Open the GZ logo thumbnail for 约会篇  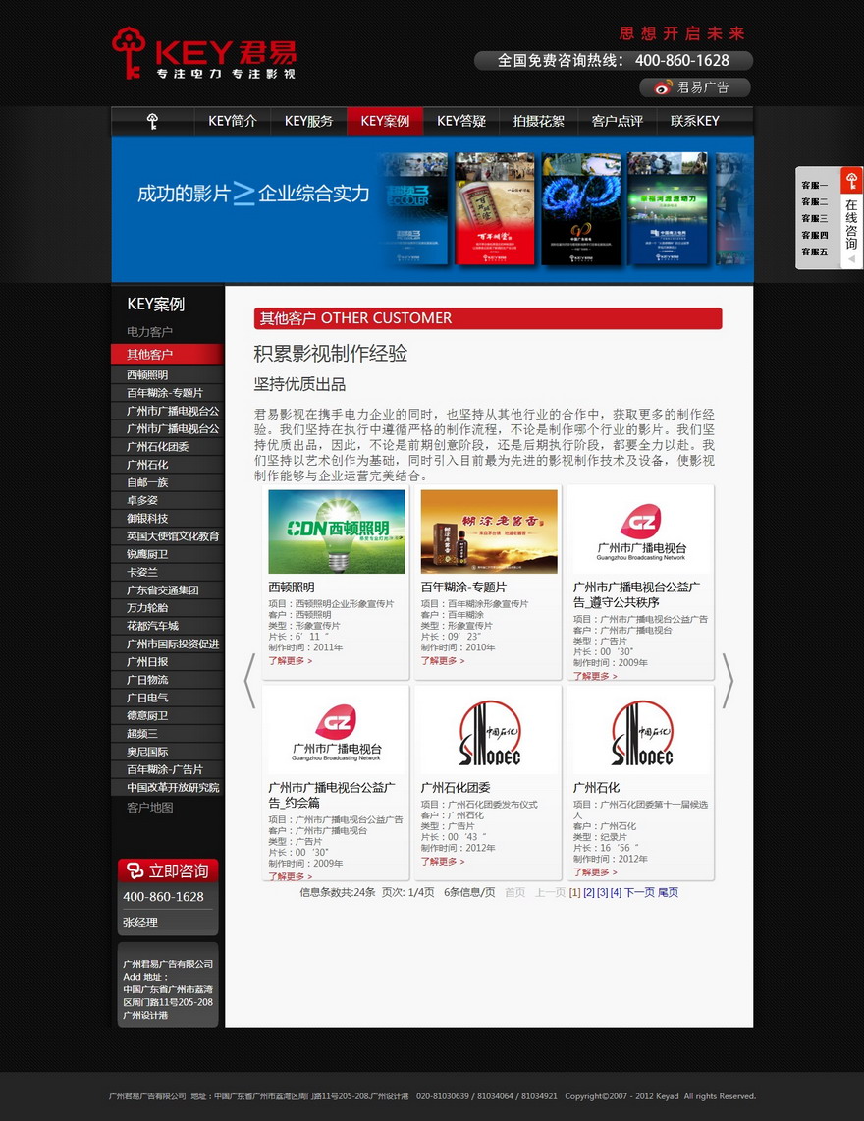tap(337, 732)
